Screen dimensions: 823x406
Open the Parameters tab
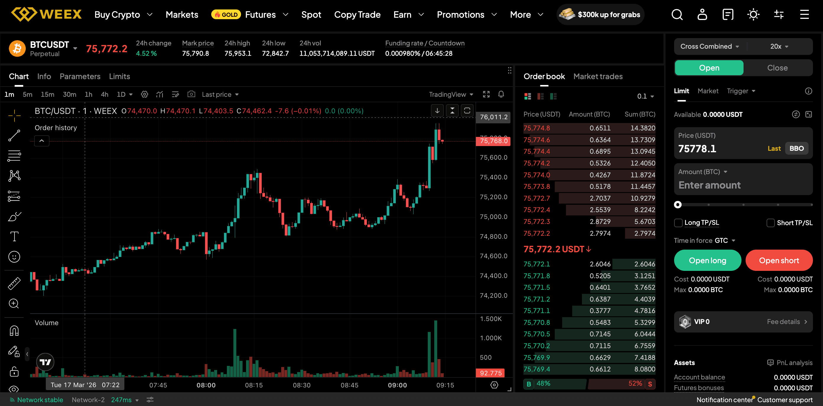click(x=80, y=77)
